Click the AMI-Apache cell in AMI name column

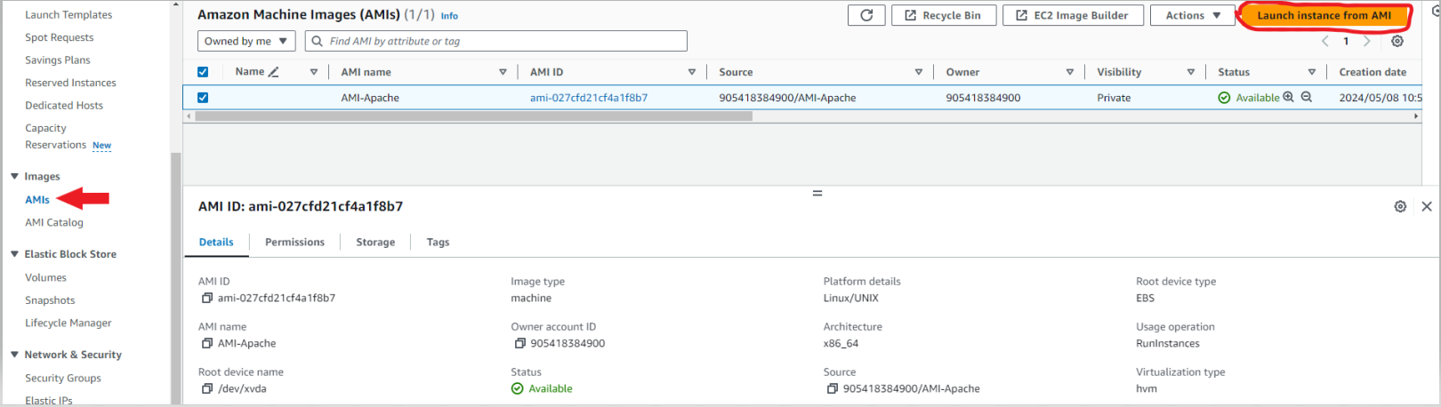[370, 98]
